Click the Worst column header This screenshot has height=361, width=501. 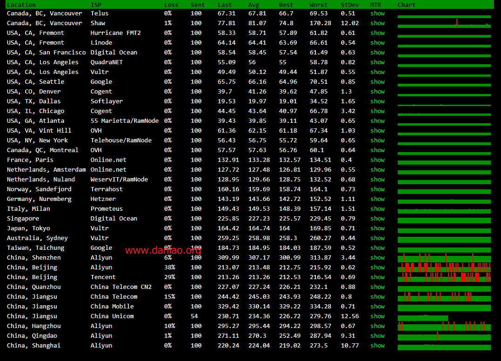click(x=318, y=5)
